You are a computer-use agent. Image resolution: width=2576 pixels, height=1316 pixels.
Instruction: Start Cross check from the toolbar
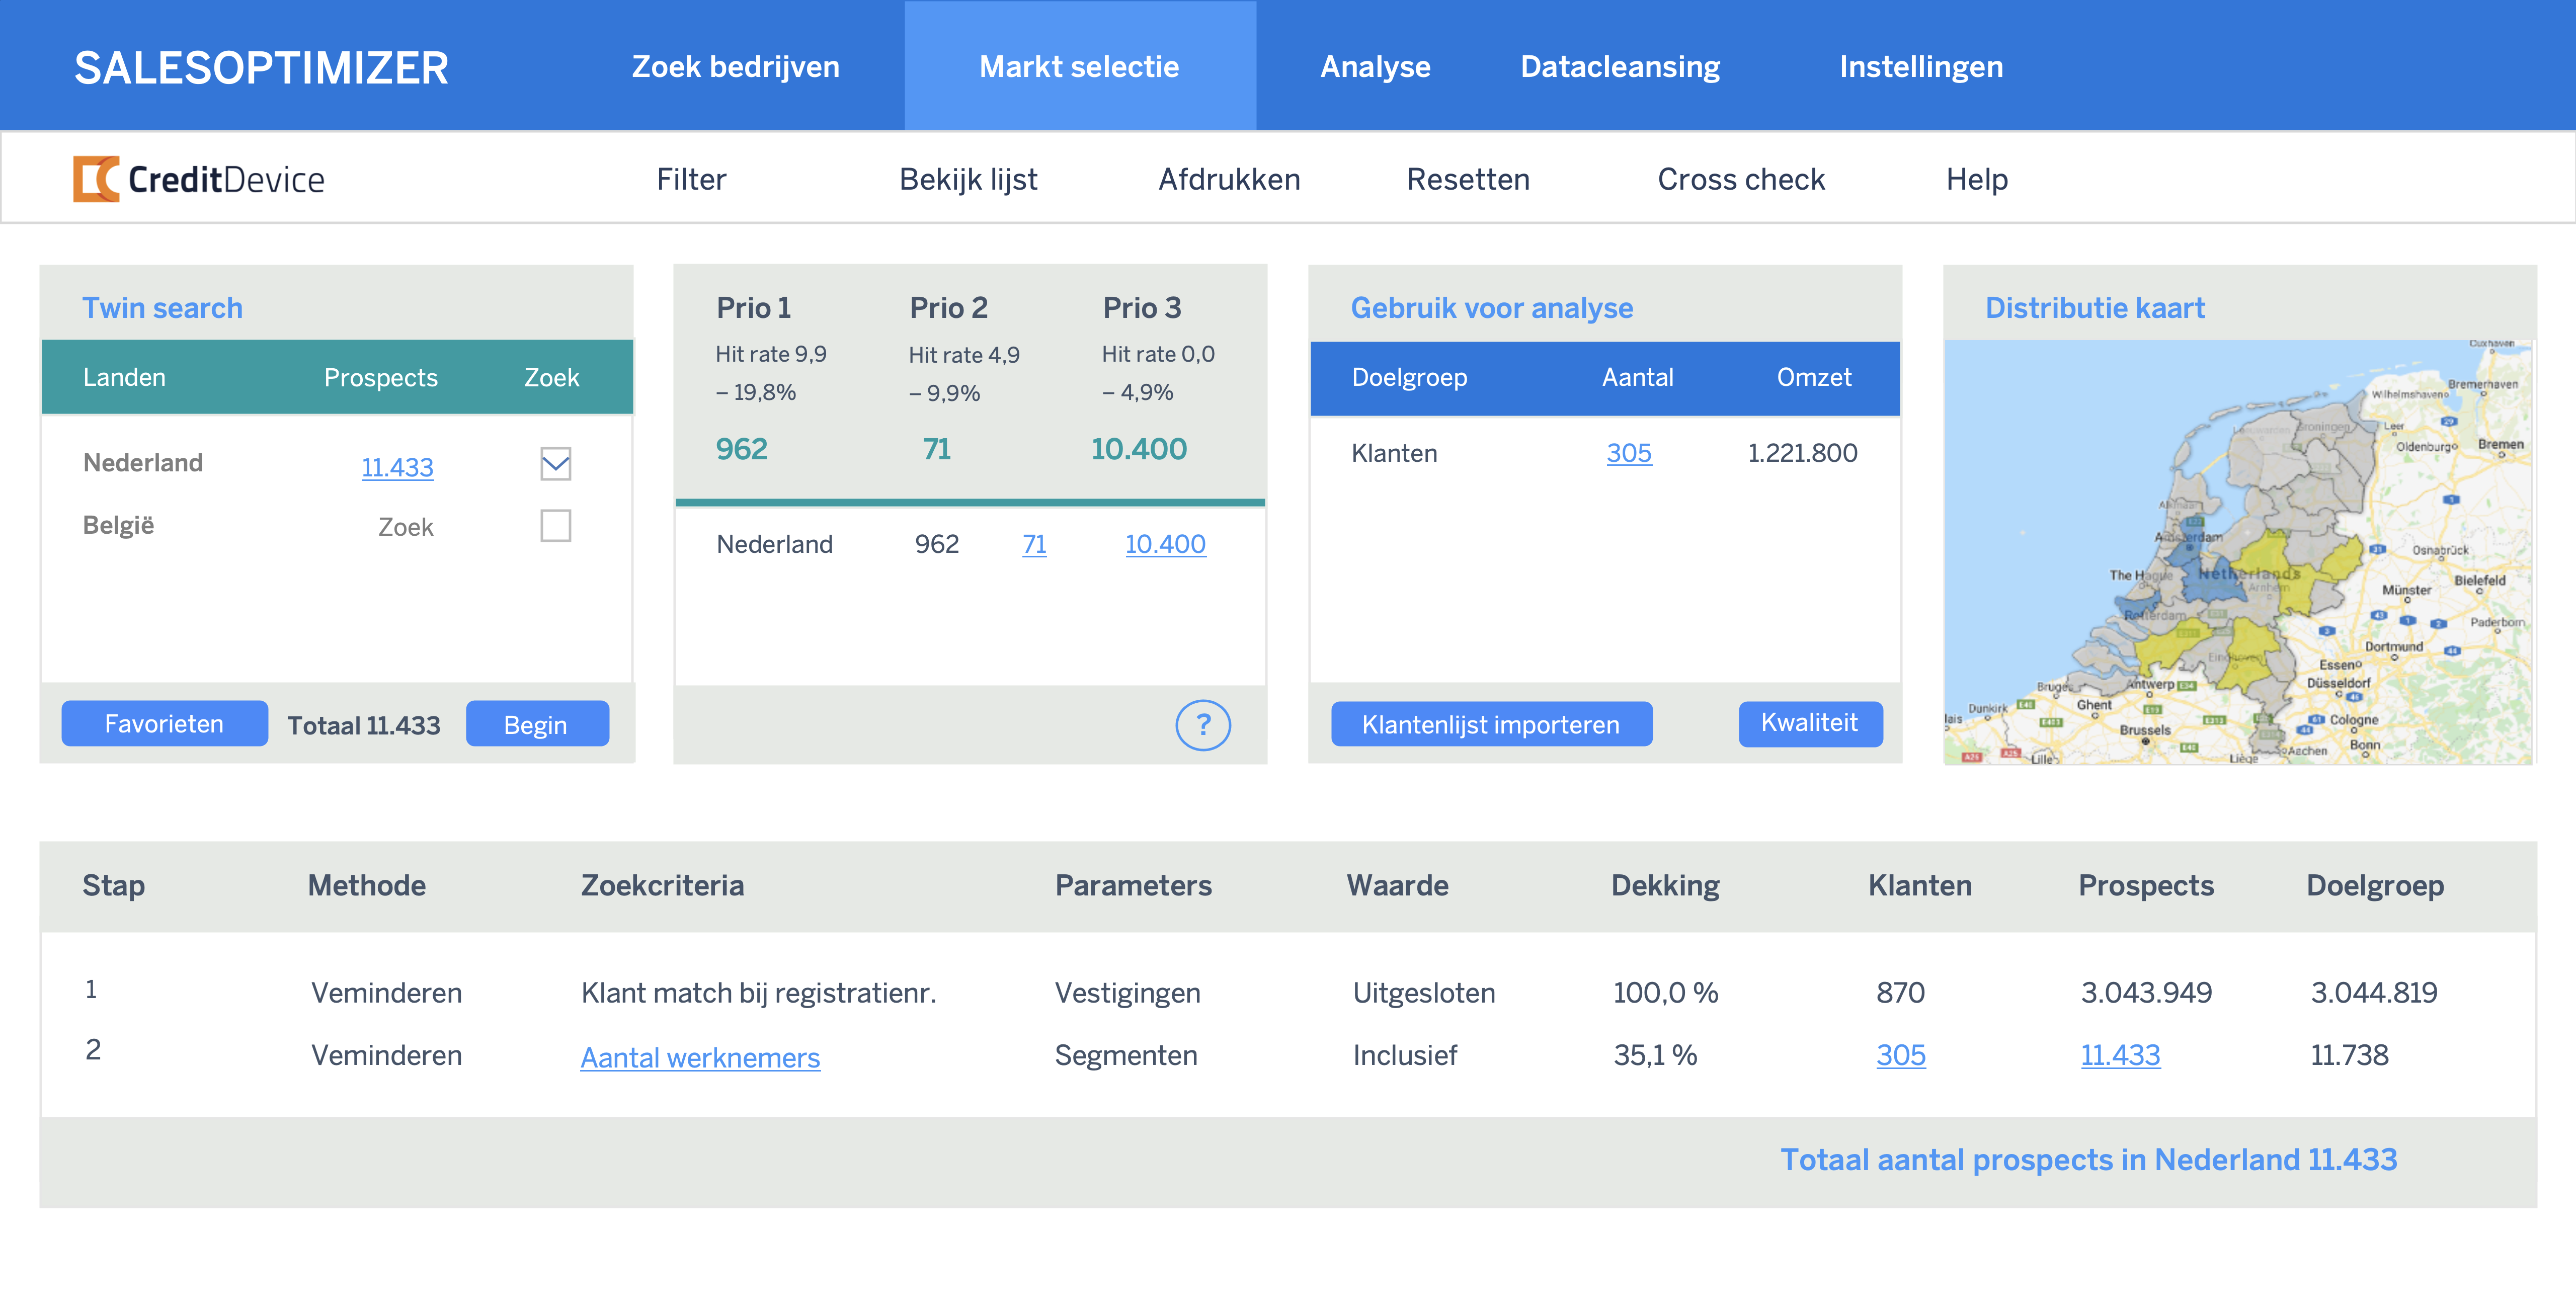pyautogui.click(x=1741, y=179)
